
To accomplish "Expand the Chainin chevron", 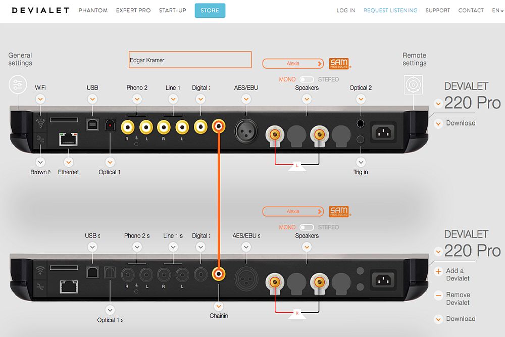I will pyautogui.click(x=219, y=306).
